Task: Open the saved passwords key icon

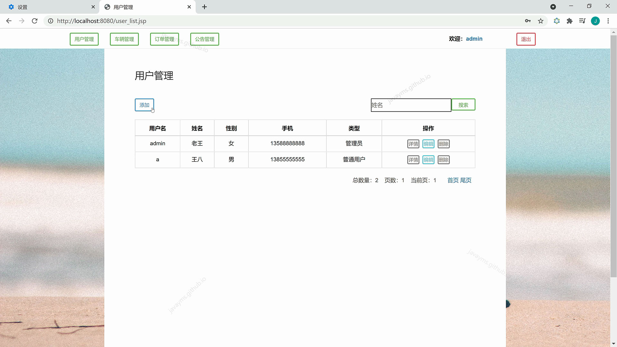Action: pos(528,21)
